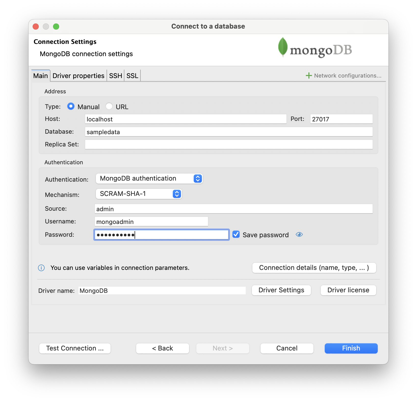Switch to the Driver properties tab

click(x=78, y=76)
